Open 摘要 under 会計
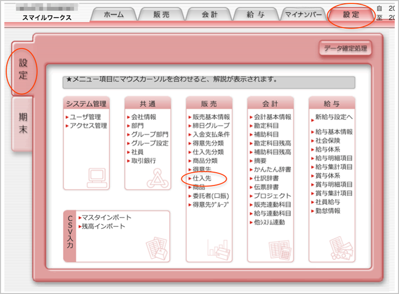Image resolution: width=399 pixels, height=294 pixels. (260, 161)
